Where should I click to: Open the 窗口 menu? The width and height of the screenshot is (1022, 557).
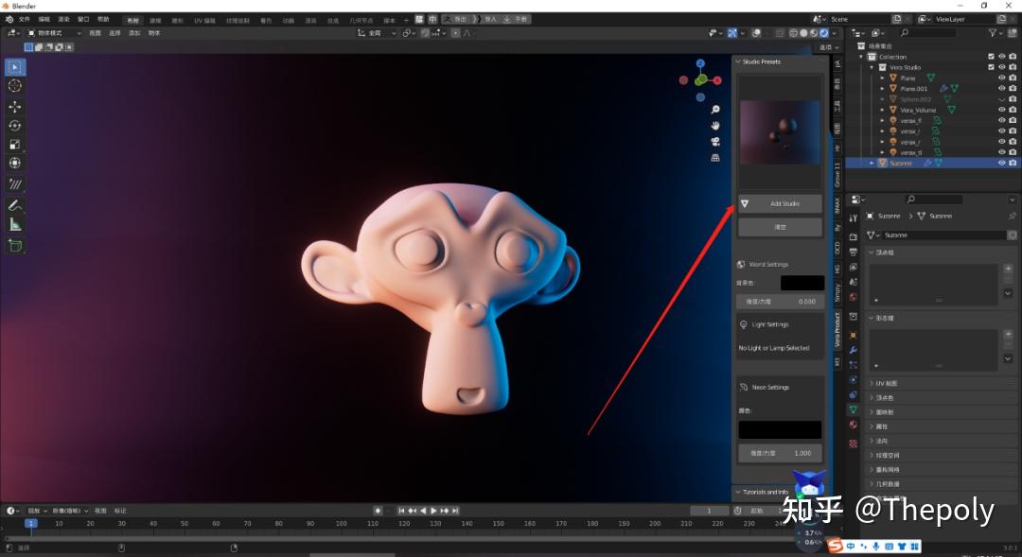tap(83, 19)
